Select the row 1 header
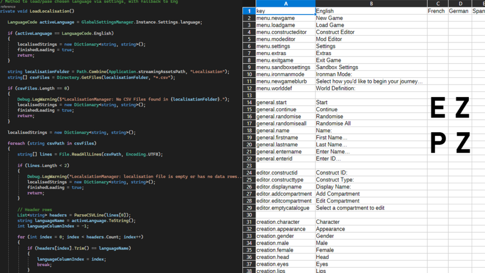This screenshot has height=273, width=485. point(249,11)
